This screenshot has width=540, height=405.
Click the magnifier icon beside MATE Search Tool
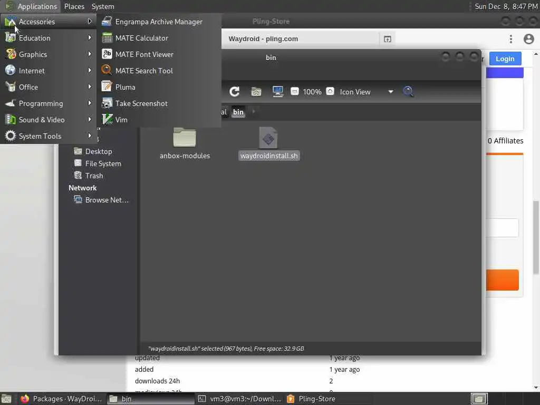click(107, 70)
